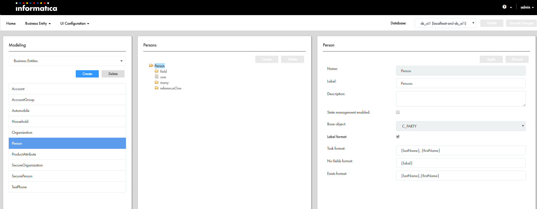Open the Business Entities dropdown
Image resolution: width=537 pixels, height=209 pixels.
(x=67, y=61)
